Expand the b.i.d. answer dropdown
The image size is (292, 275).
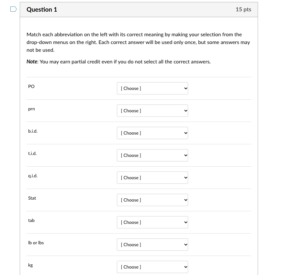pos(152,133)
